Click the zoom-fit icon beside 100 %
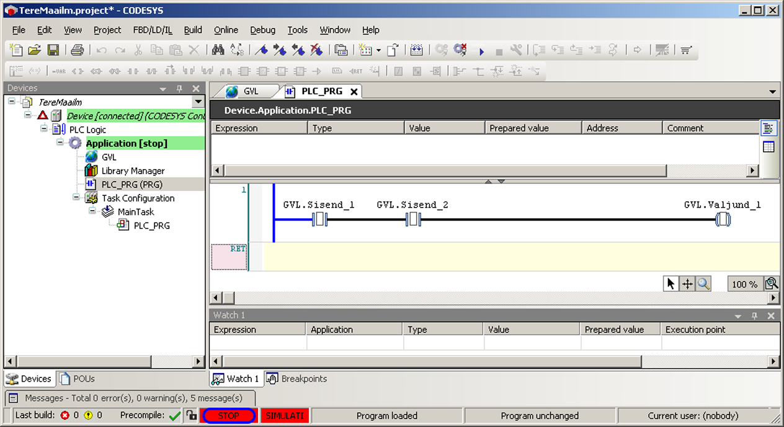The image size is (784, 427). click(771, 284)
